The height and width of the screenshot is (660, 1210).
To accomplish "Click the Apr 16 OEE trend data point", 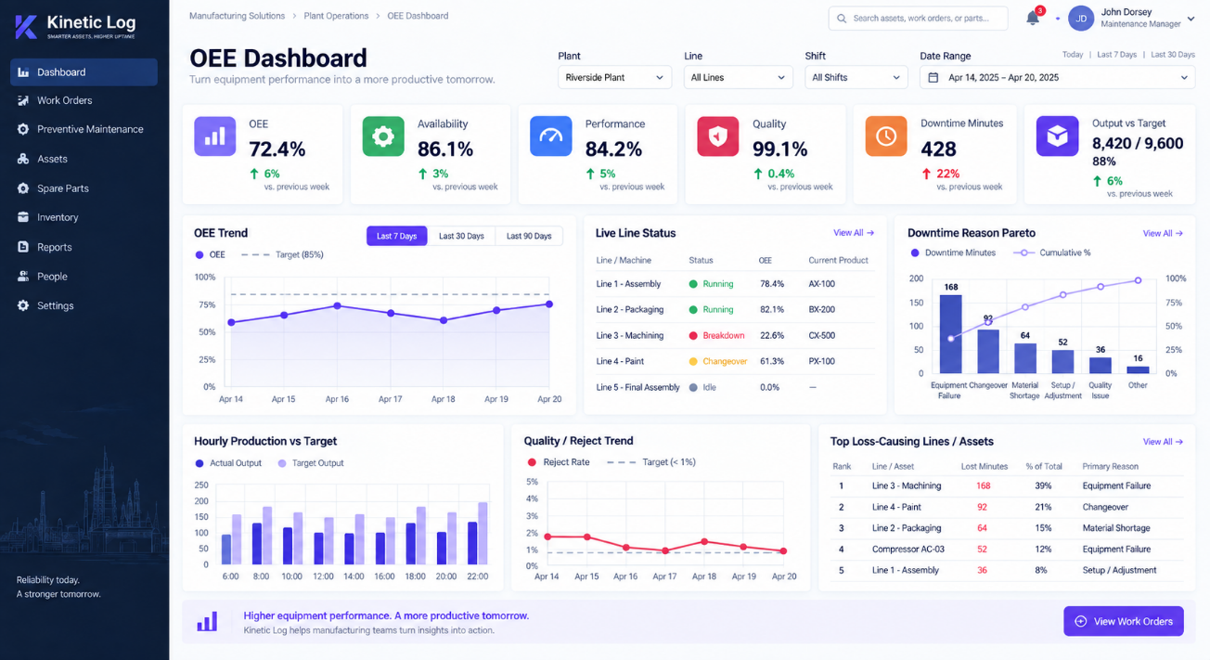I will point(337,305).
